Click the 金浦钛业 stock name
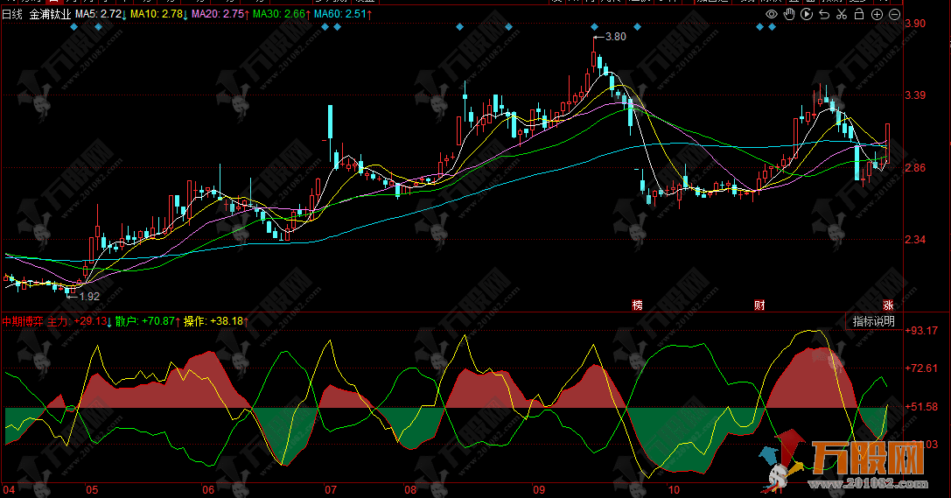 49,15
